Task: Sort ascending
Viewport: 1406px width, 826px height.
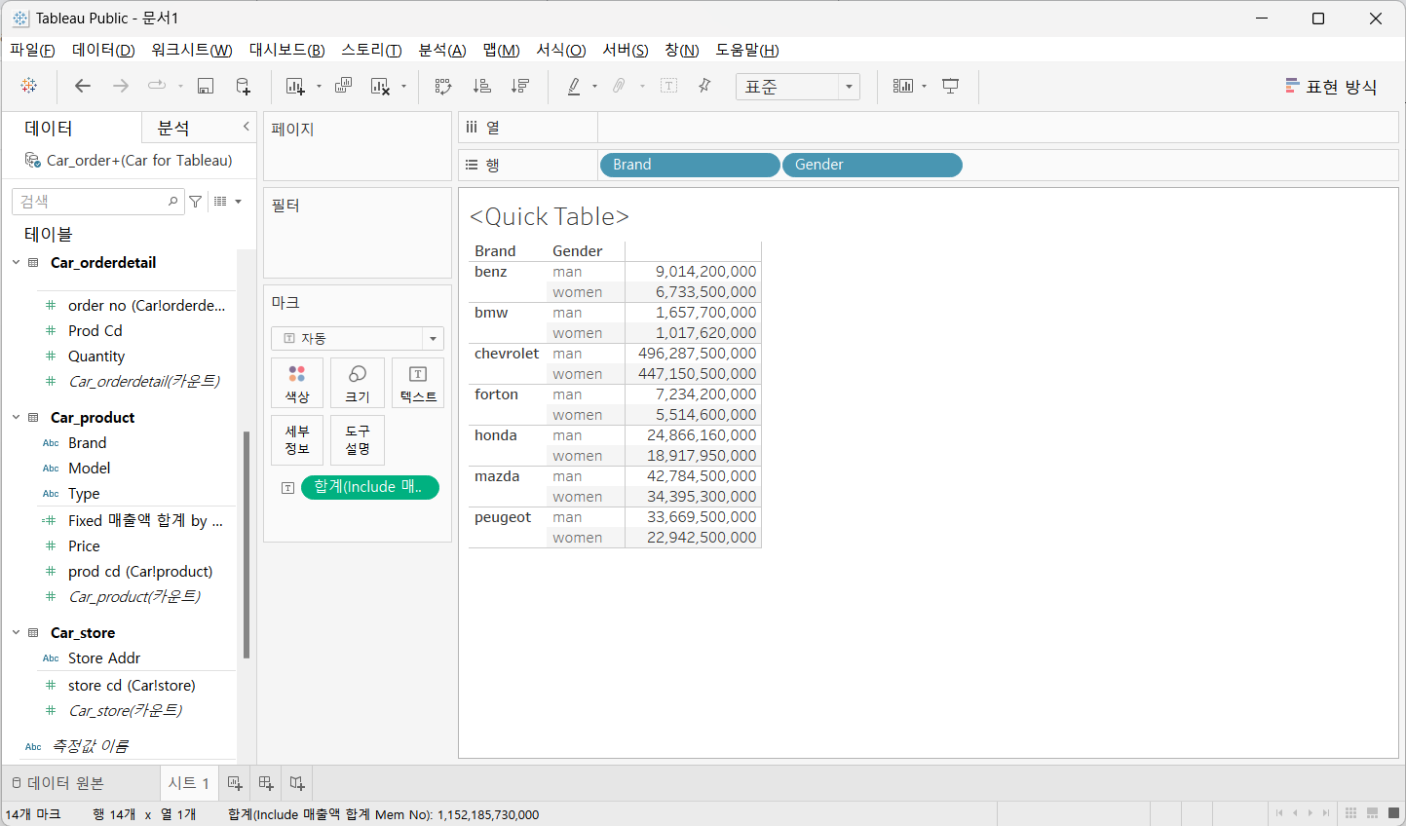Action: click(482, 86)
